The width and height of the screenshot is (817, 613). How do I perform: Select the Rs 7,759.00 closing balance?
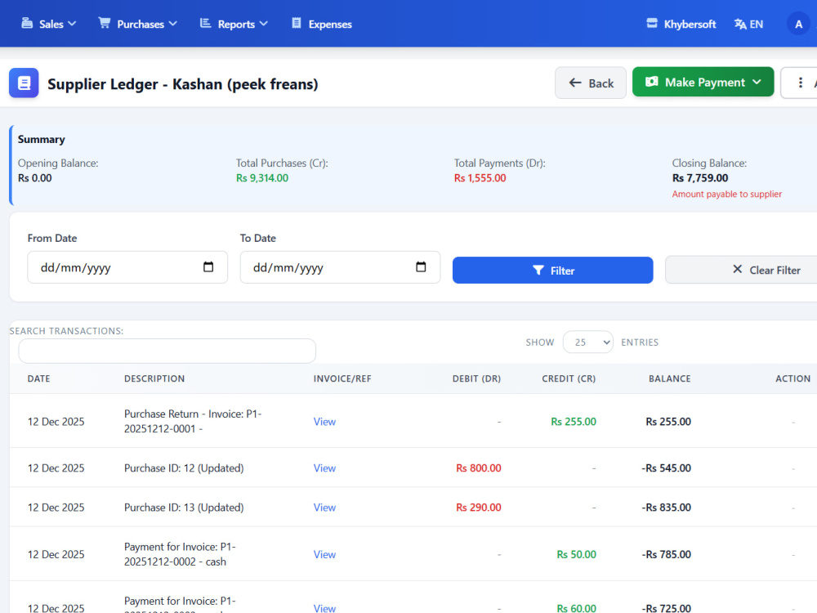[x=700, y=177]
